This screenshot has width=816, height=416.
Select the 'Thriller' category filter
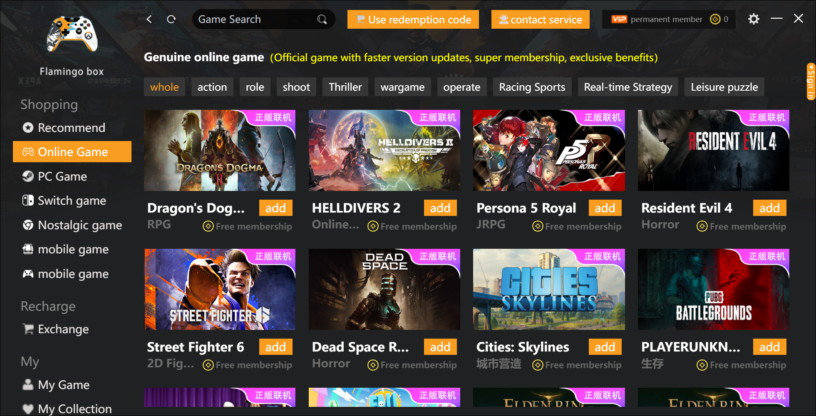click(345, 87)
